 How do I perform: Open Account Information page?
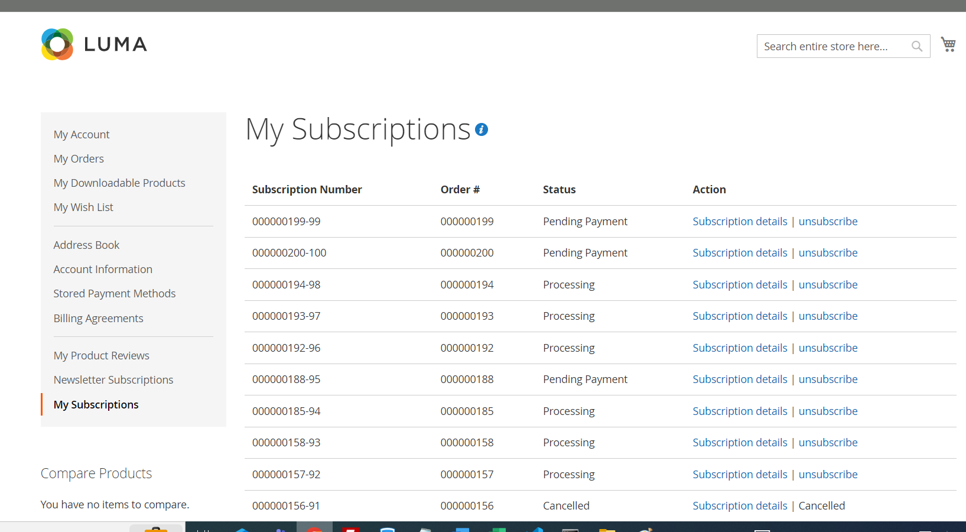tap(103, 270)
